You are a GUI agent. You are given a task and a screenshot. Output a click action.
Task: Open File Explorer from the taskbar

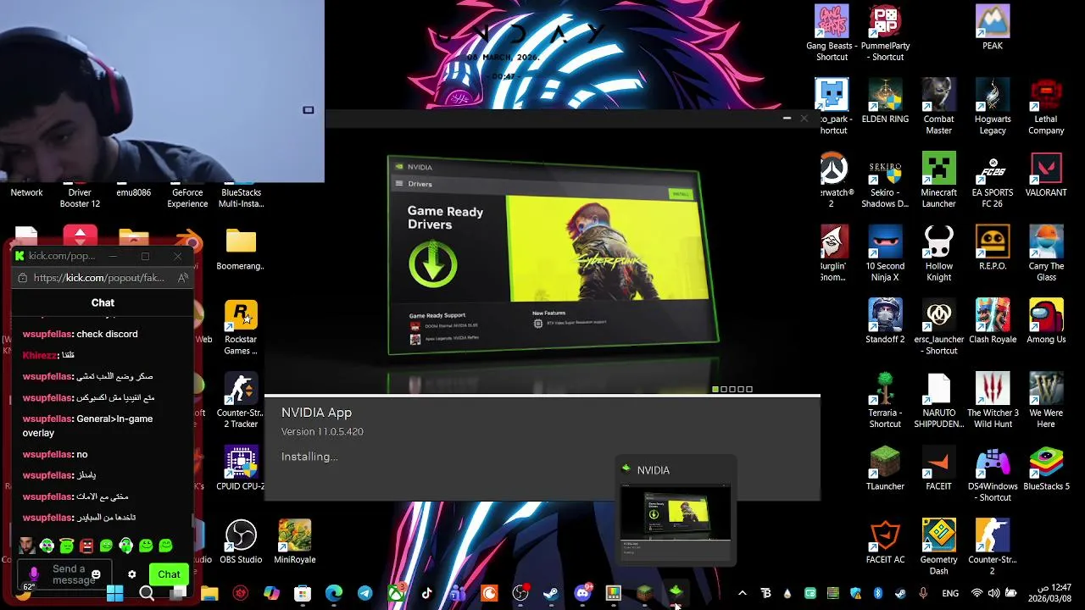209,594
